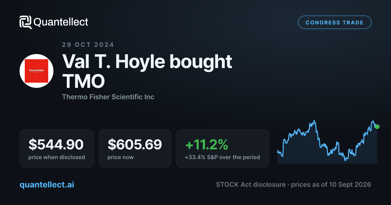
Task: Select the $605.69 price now card
Action: (135, 148)
